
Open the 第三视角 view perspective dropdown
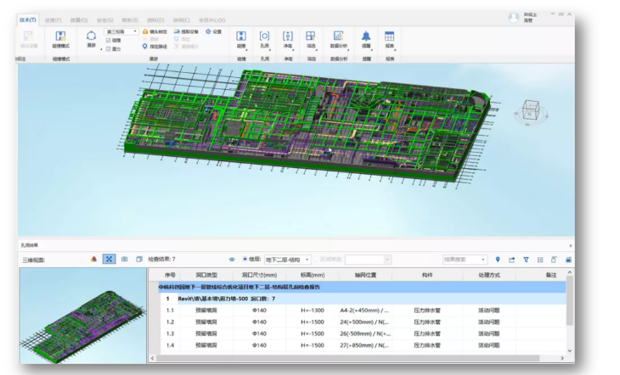pyautogui.click(x=121, y=31)
